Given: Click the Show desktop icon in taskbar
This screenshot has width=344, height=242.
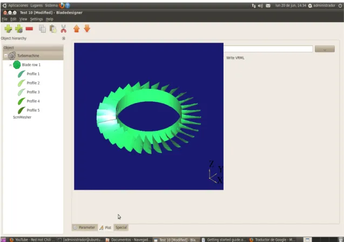Looking at the screenshot, I should coord(3,240).
